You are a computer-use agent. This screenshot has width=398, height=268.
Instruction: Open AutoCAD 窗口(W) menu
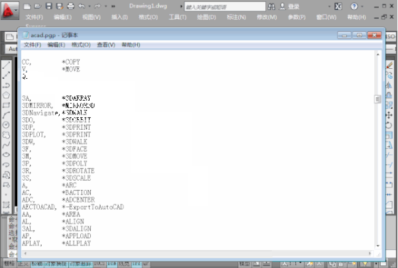pyautogui.click(x=326, y=17)
